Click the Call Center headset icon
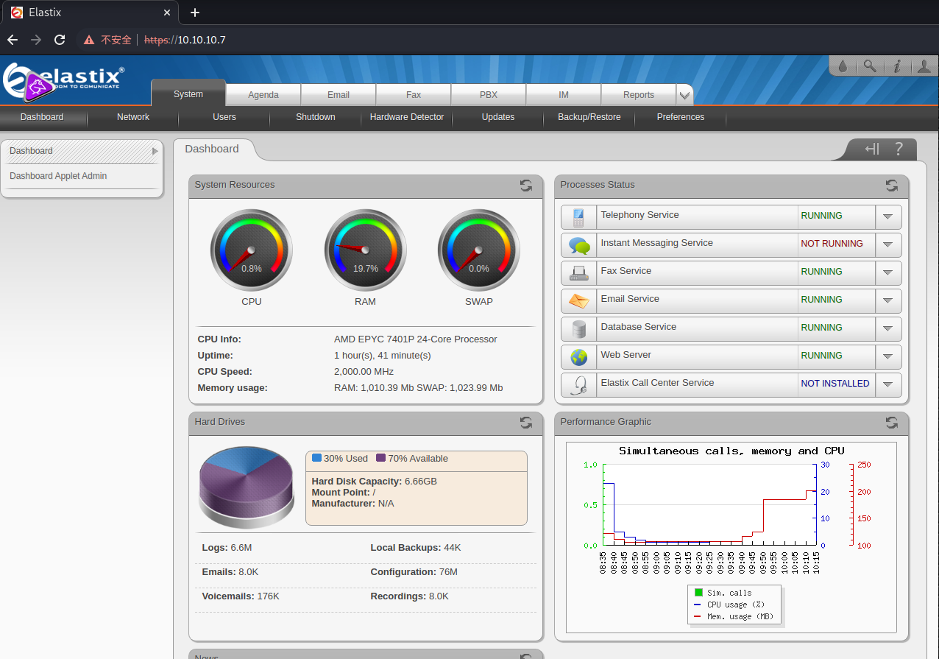The width and height of the screenshot is (939, 659). (x=579, y=385)
